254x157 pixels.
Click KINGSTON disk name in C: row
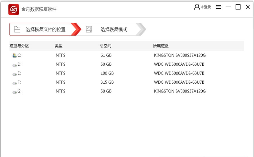[x=180, y=55]
